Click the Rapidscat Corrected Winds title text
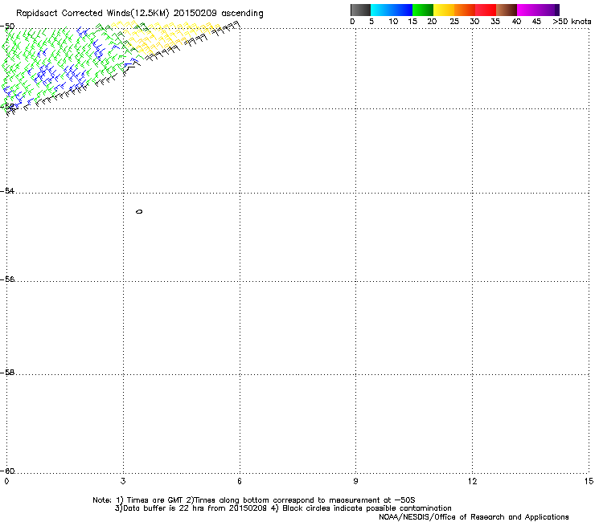The height and width of the screenshot is (522, 595). click(x=140, y=14)
